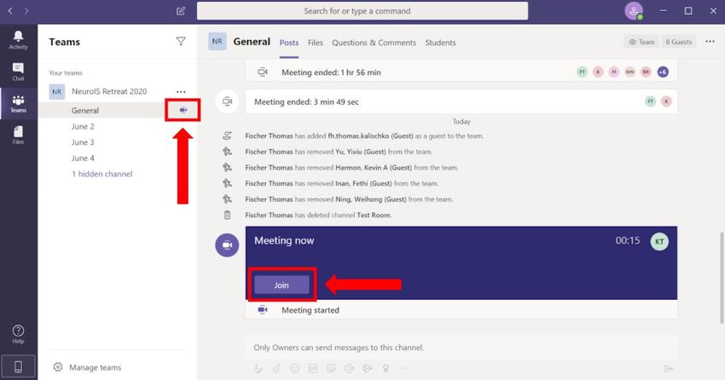Join the Meeting now call
The height and width of the screenshot is (380, 725).
(x=281, y=285)
